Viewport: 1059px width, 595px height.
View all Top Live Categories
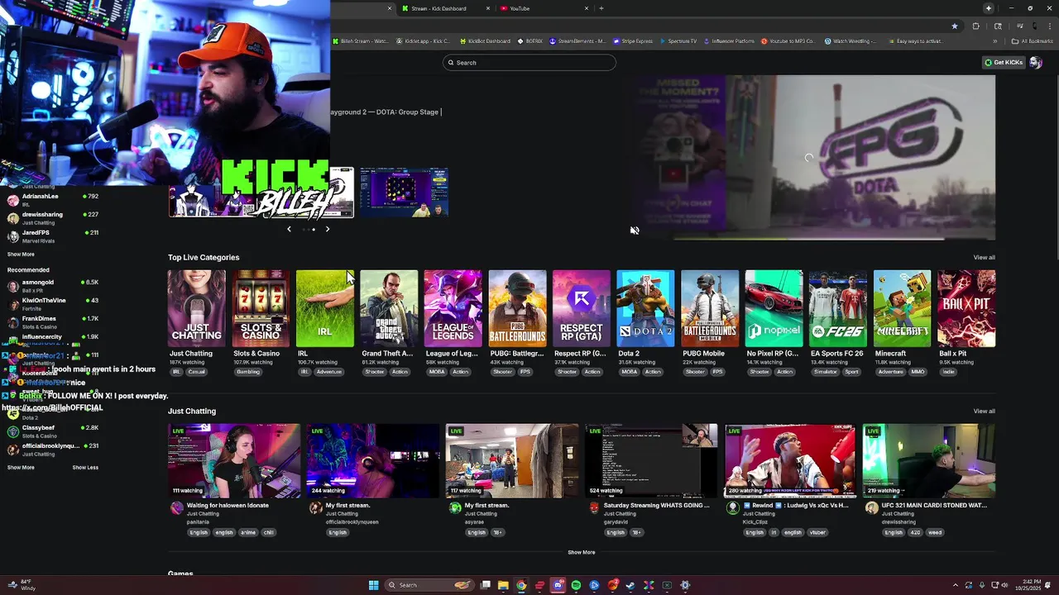984,258
